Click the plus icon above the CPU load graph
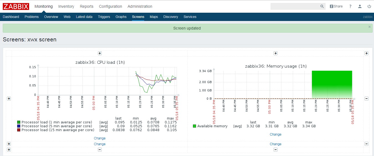This screenshot has width=374, height=156. tap(100, 53)
